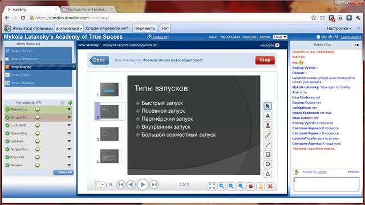This screenshot has width=365, height=205.
Task: Open dropdown arrow for LudmilaTr...
Action: pyautogui.click(x=69, y=125)
